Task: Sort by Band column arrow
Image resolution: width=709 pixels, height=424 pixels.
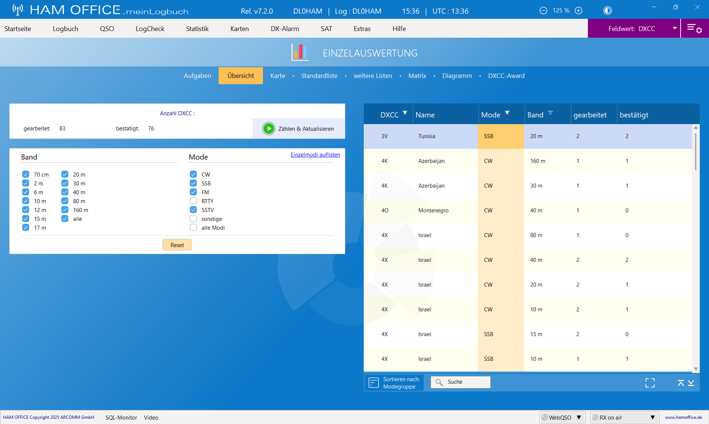Action: (551, 113)
